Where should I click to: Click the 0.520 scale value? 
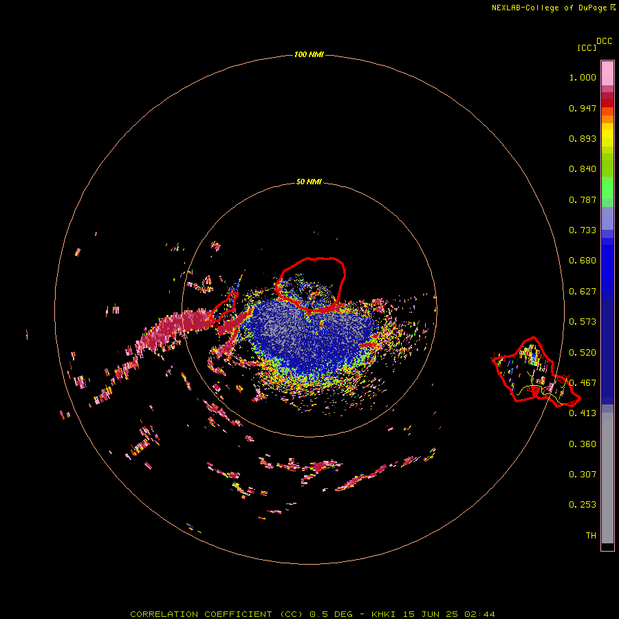click(583, 353)
